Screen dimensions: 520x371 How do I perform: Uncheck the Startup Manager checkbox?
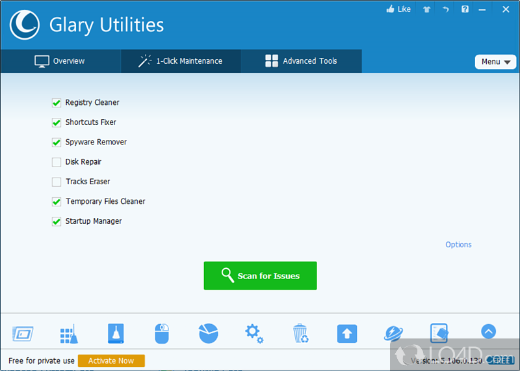[x=56, y=221]
